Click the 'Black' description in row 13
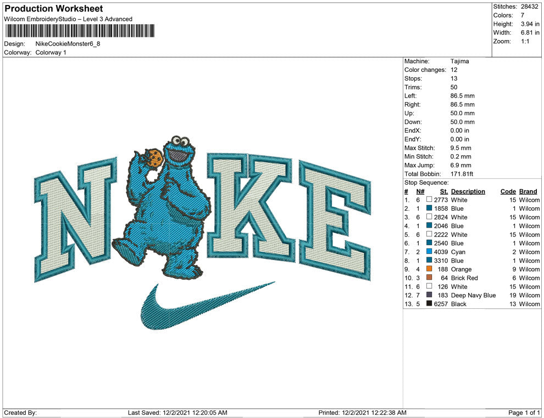 [x=459, y=304]
